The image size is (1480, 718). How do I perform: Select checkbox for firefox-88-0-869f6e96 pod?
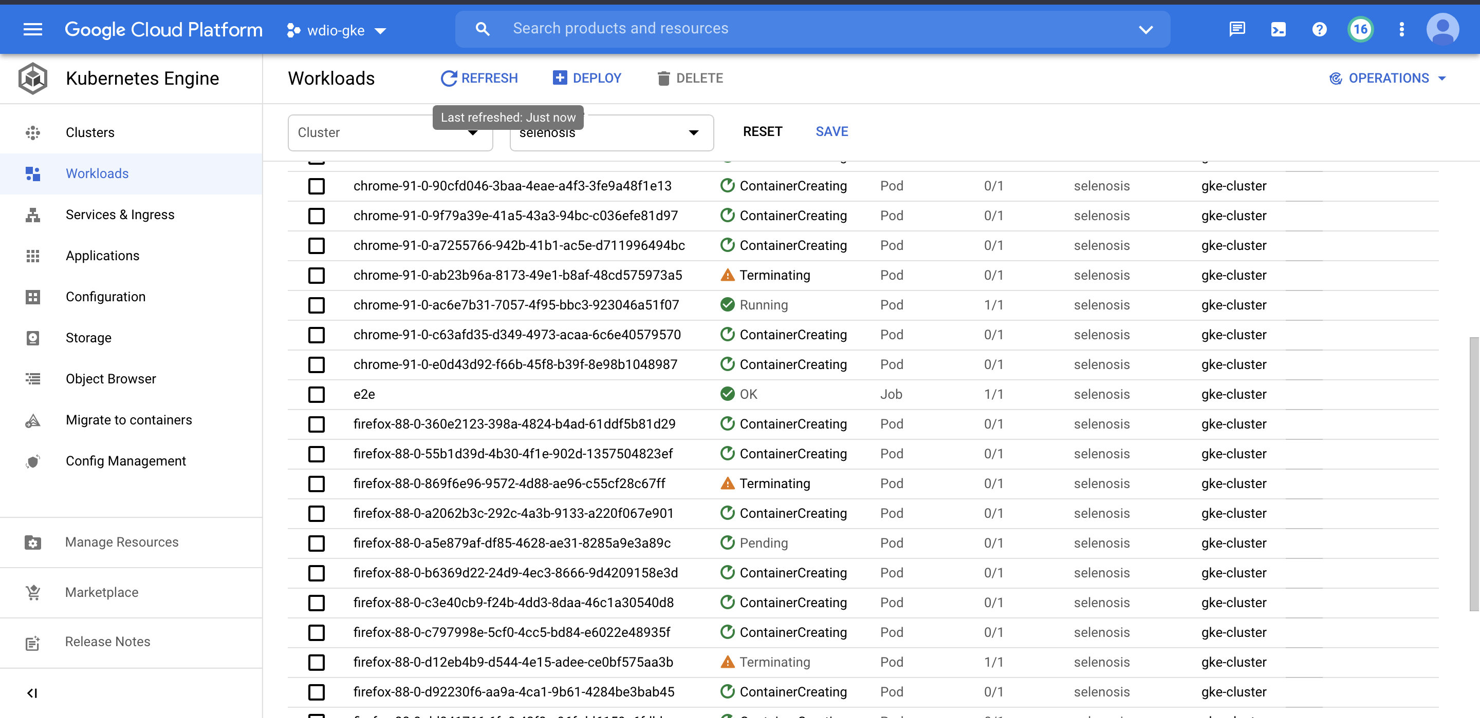tap(316, 484)
